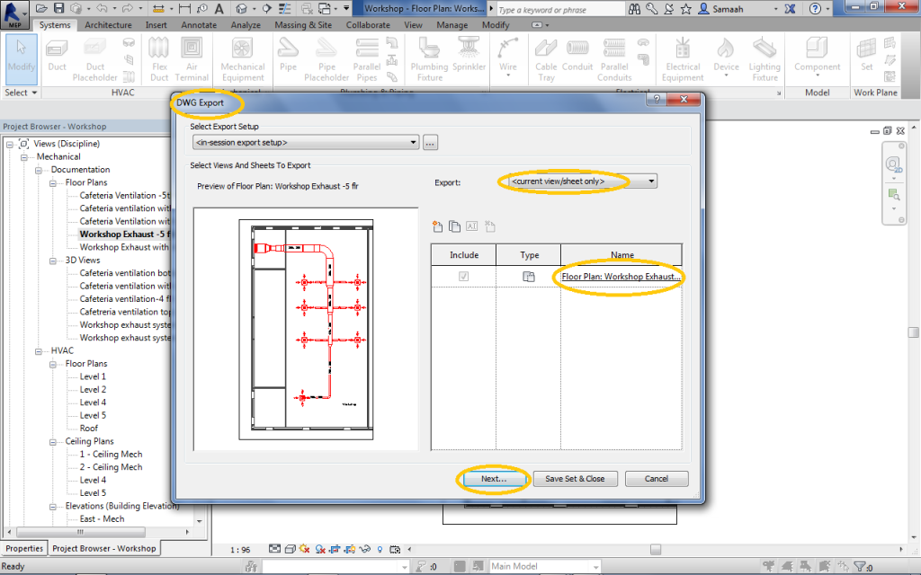Click Cancel in DWG Export dialog
Viewport: 921px width, 575px height.
click(656, 479)
